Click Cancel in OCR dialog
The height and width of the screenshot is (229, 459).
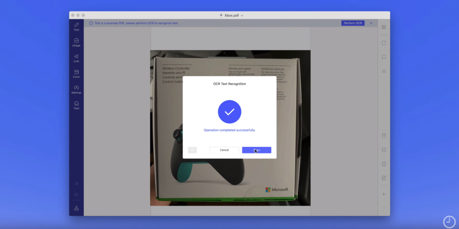(x=224, y=150)
